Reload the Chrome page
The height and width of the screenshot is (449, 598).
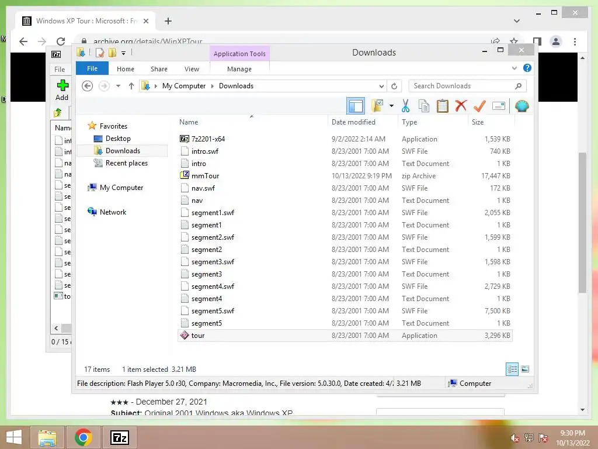click(61, 42)
